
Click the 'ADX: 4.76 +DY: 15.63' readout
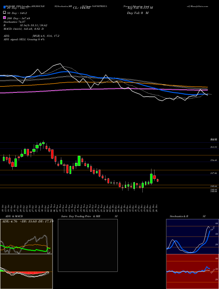tap(27, 221)
